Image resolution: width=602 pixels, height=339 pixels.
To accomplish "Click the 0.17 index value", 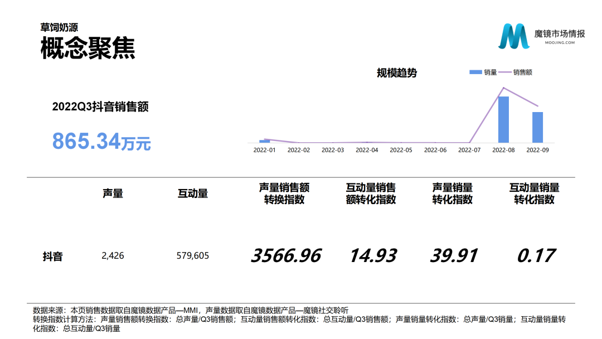I will [536, 256].
